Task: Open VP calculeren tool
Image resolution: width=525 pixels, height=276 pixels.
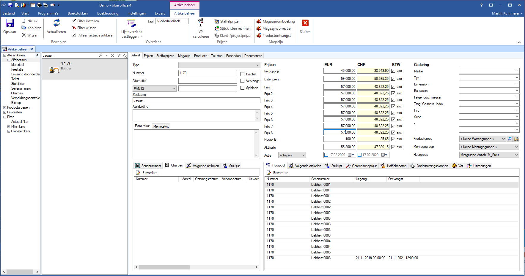Action: click(x=201, y=23)
